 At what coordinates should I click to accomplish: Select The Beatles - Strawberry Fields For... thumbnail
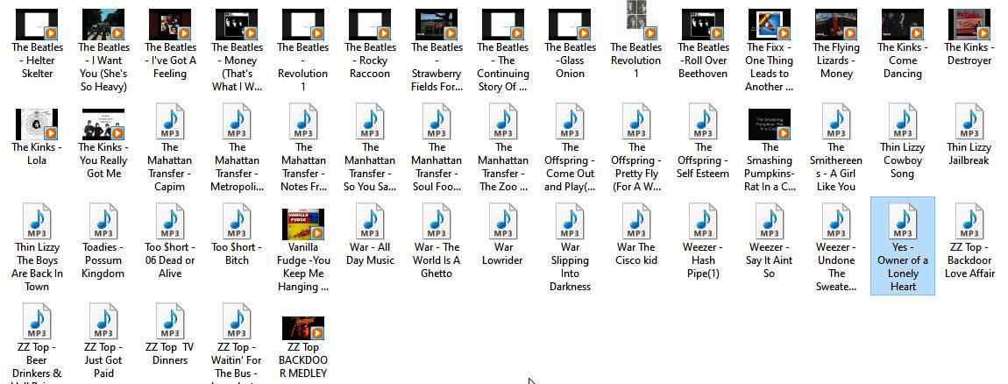(x=437, y=25)
